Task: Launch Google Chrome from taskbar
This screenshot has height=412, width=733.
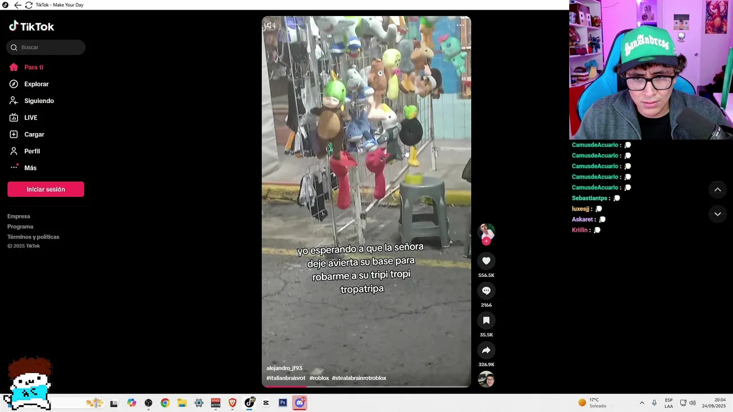Action: (x=165, y=403)
